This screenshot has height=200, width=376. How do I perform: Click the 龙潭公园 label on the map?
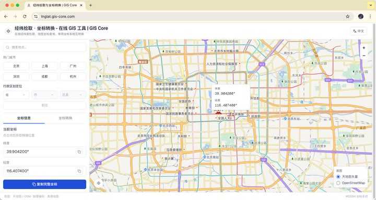pyautogui.click(x=261, y=143)
